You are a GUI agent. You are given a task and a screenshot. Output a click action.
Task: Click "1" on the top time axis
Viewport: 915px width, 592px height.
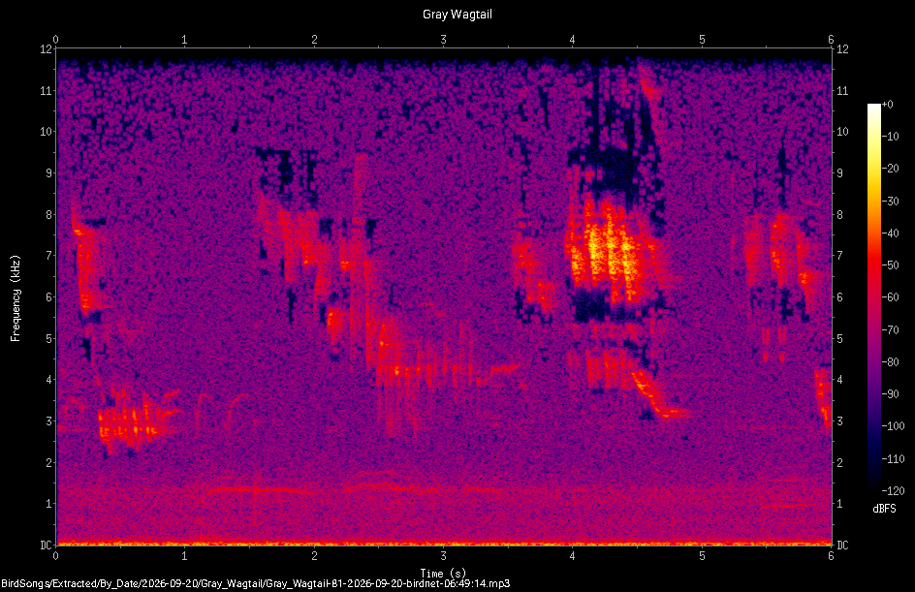[184, 40]
